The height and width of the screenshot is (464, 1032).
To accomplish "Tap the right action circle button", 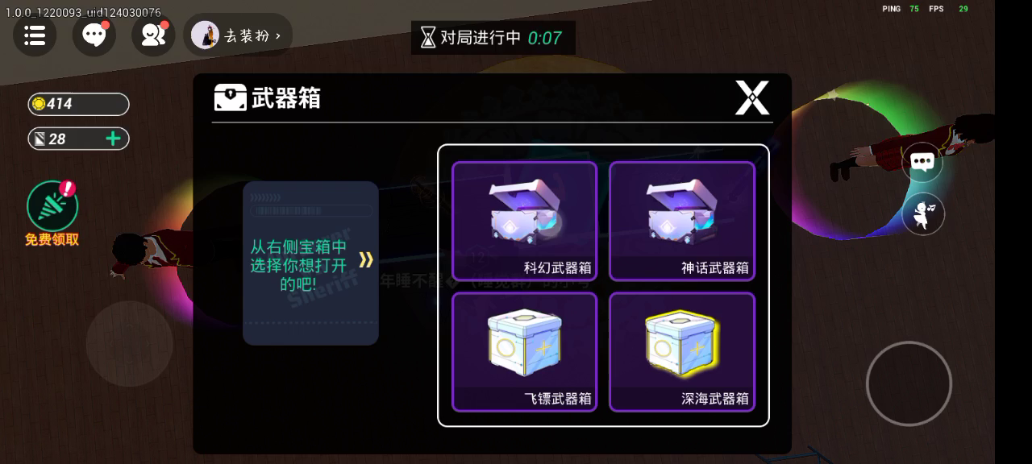I will [x=909, y=384].
